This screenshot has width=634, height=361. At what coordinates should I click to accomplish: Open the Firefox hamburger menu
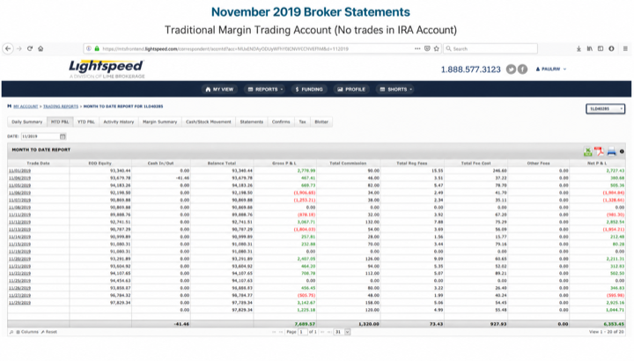tap(625, 48)
